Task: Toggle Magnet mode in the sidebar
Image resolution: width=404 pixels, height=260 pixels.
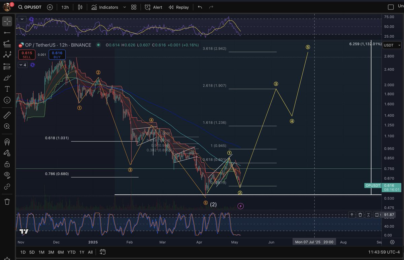Action: 7,141
